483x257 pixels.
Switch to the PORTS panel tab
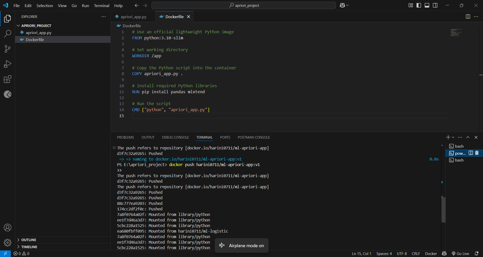[x=225, y=137]
